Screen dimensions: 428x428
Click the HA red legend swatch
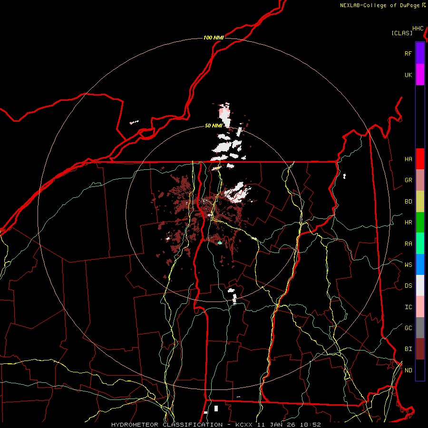point(420,159)
